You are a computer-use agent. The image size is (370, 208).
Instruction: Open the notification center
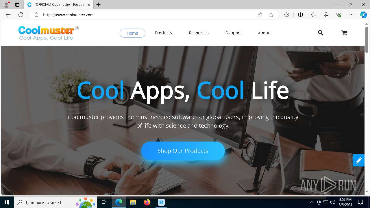(360, 202)
